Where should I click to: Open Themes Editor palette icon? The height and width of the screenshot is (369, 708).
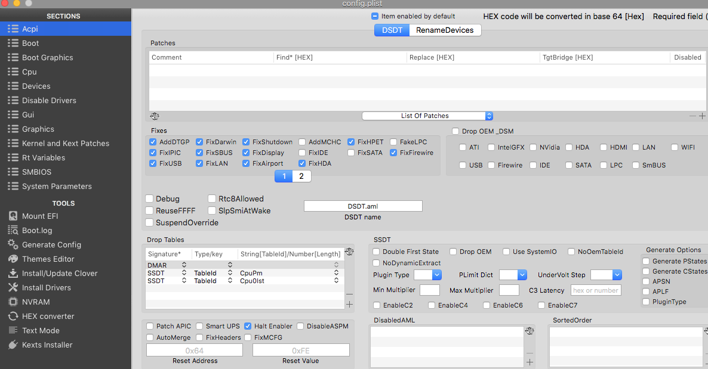tap(13, 259)
